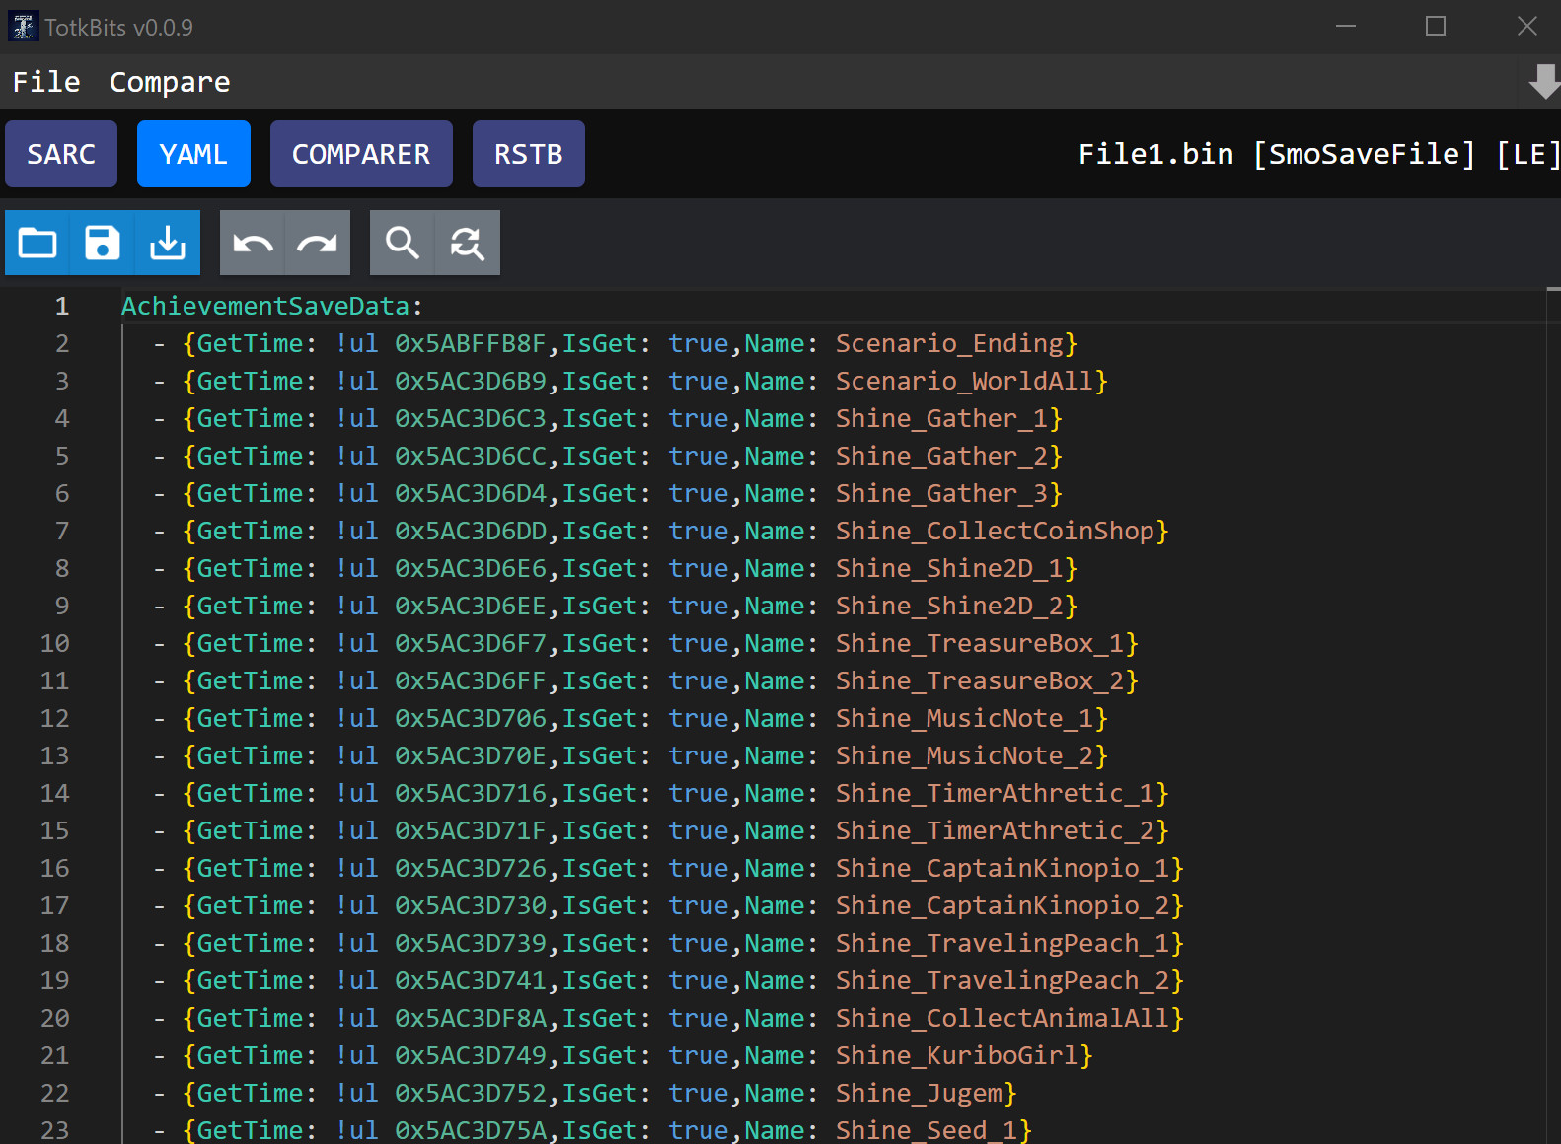This screenshot has width=1561, height=1144.
Task: Click the export download icon
Action: click(x=168, y=243)
